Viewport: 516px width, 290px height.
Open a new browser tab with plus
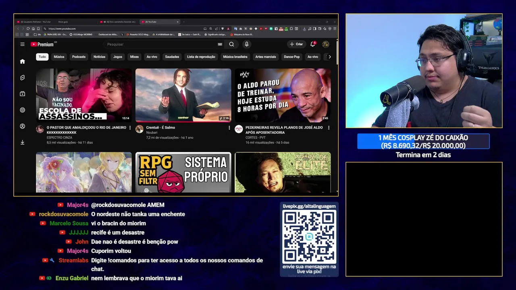(184, 22)
